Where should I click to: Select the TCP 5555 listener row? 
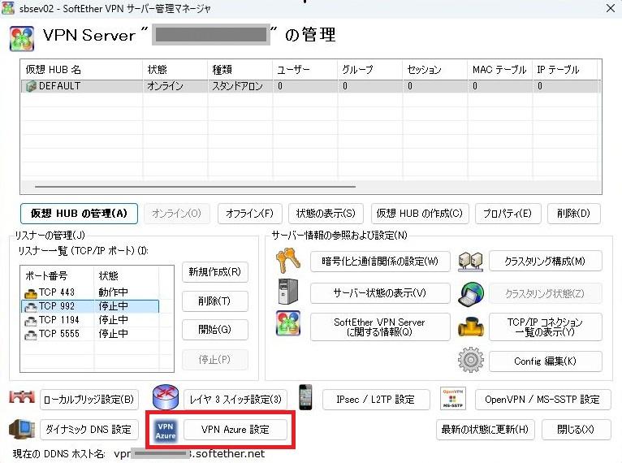(x=91, y=334)
